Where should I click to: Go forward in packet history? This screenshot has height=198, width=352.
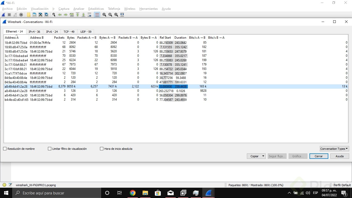(66, 15)
